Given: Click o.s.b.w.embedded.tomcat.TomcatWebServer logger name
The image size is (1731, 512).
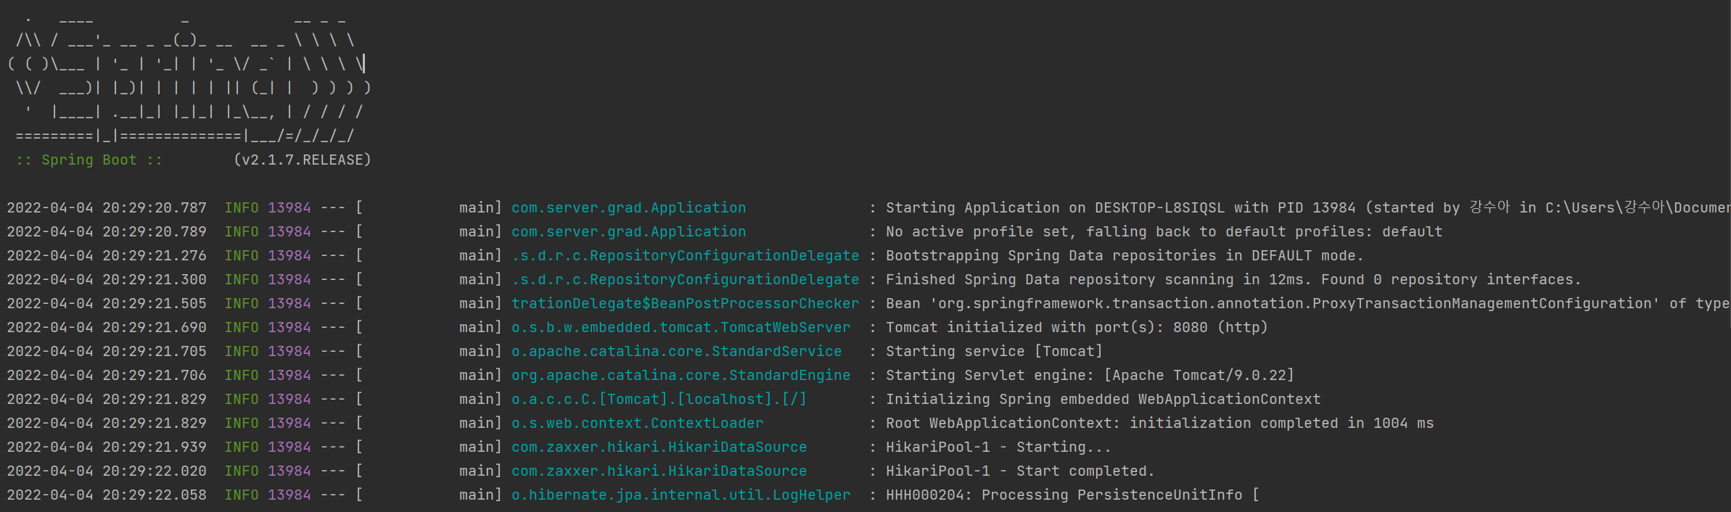Looking at the screenshot, I should pyautogui.click(x=681, y=327).
